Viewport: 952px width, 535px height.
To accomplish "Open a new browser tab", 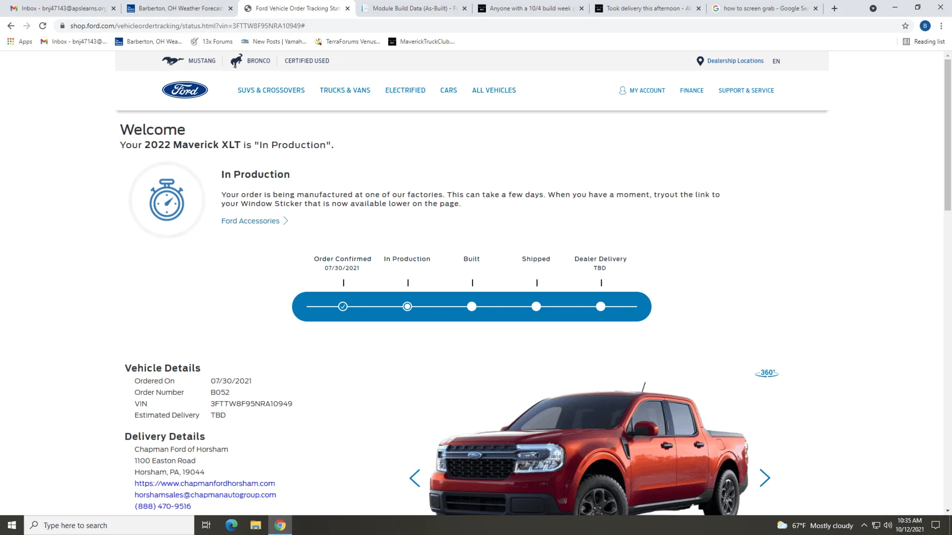I will coord(834,9).
